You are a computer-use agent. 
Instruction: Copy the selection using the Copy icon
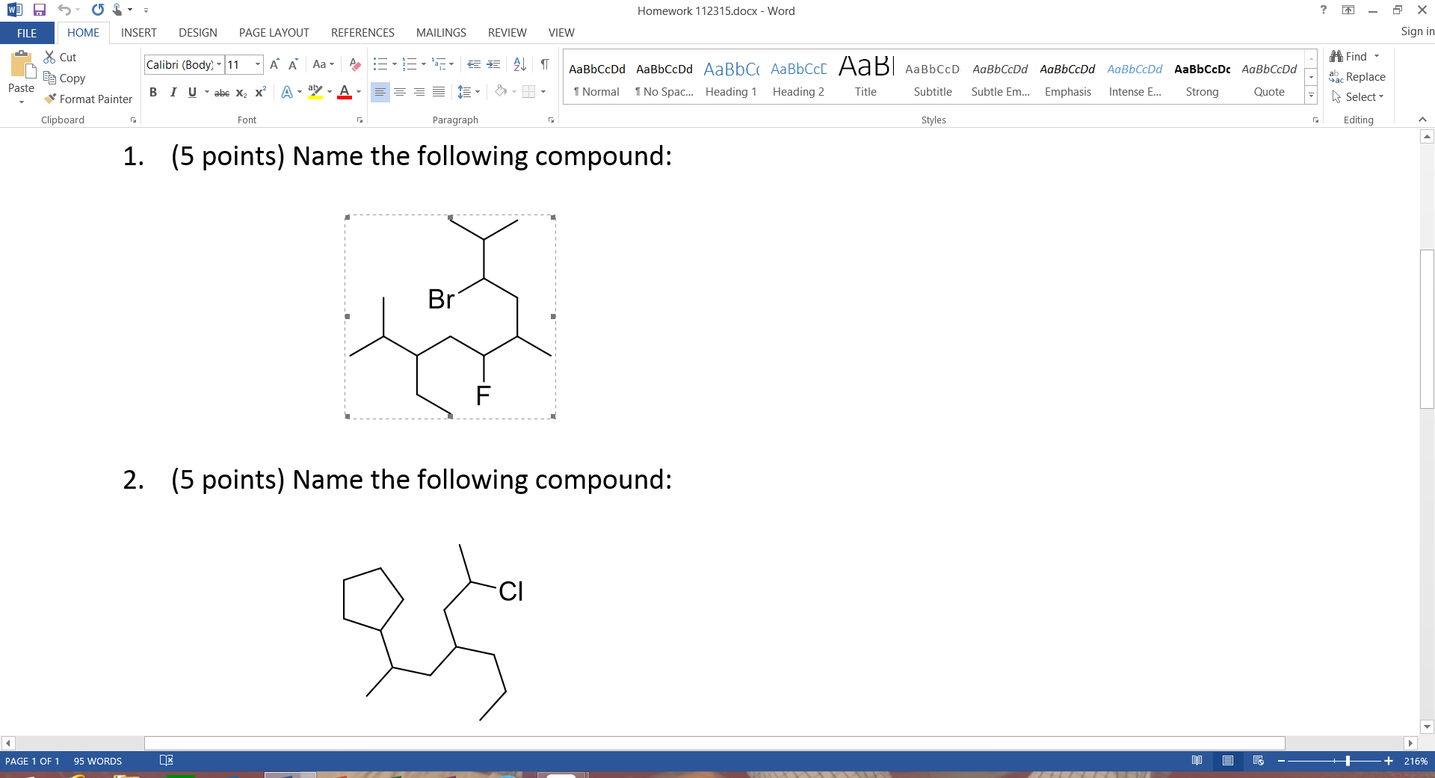(65, 78)
